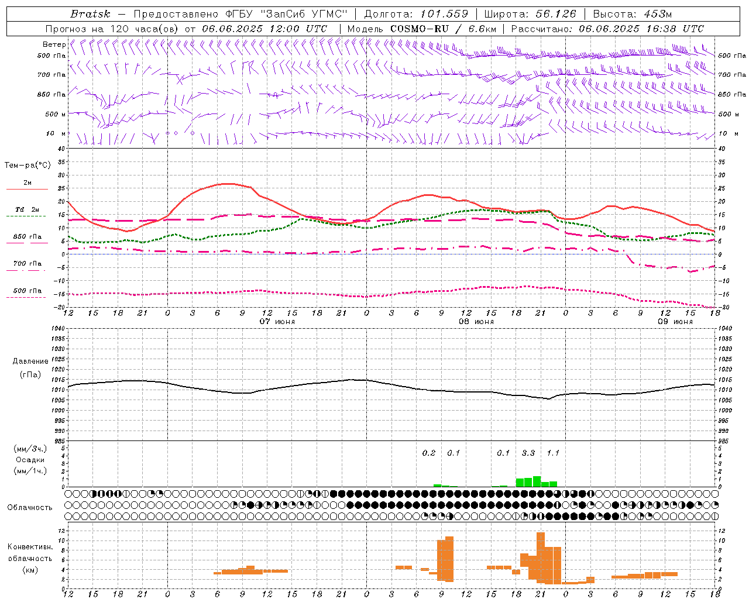749x599 pixels.
Task: Click the 'Давление' pressure panel label
Action: (x=30, y=362)
